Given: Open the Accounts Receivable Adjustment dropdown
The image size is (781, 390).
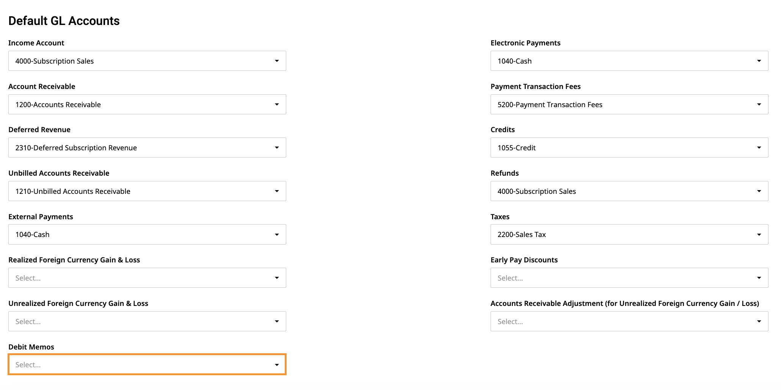Looking at the screenshot, I should [x=629, y=321].
